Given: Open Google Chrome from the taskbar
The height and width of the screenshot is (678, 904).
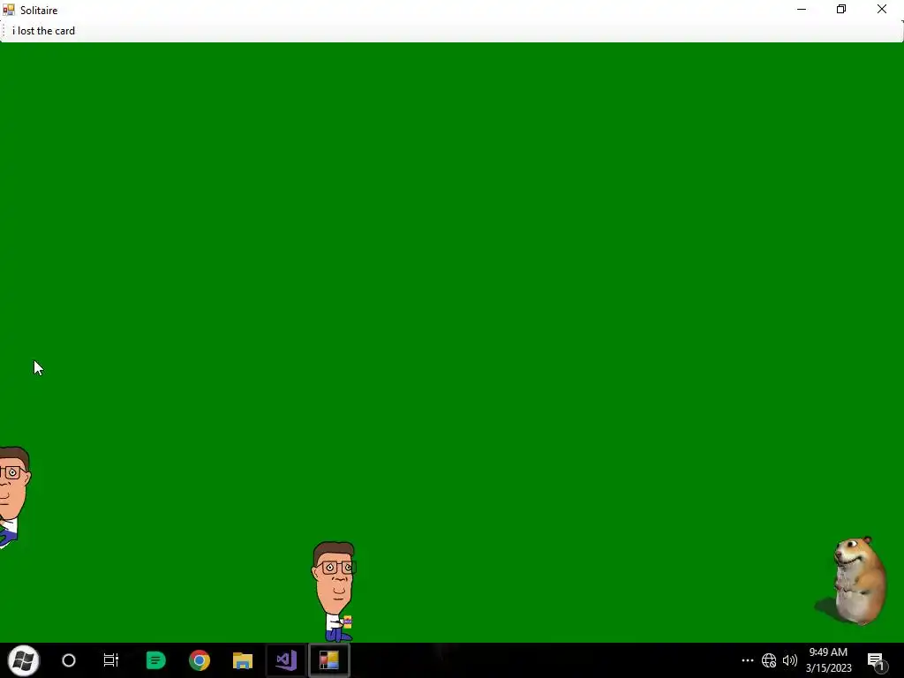Looking at the screenshot, I should [x=200, y=660].
